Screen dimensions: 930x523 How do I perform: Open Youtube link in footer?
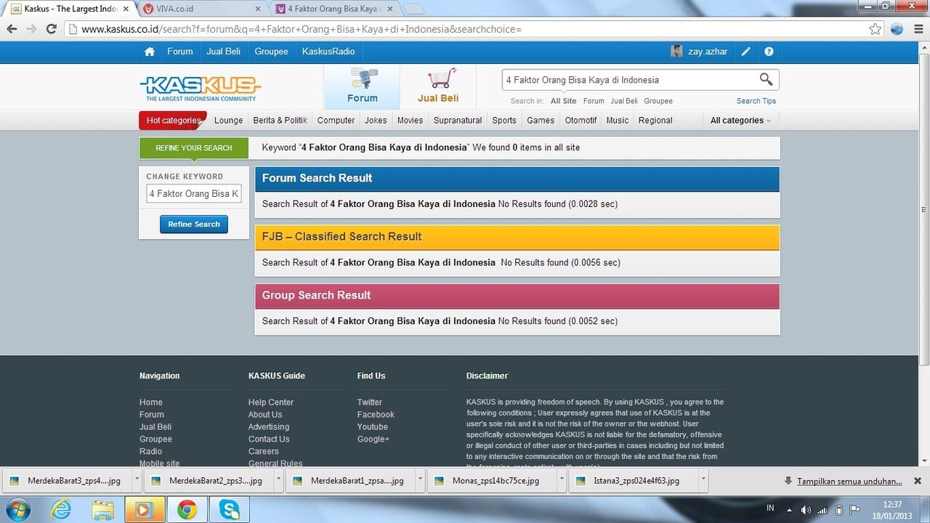pyautogui.click(x=373, y=427)
